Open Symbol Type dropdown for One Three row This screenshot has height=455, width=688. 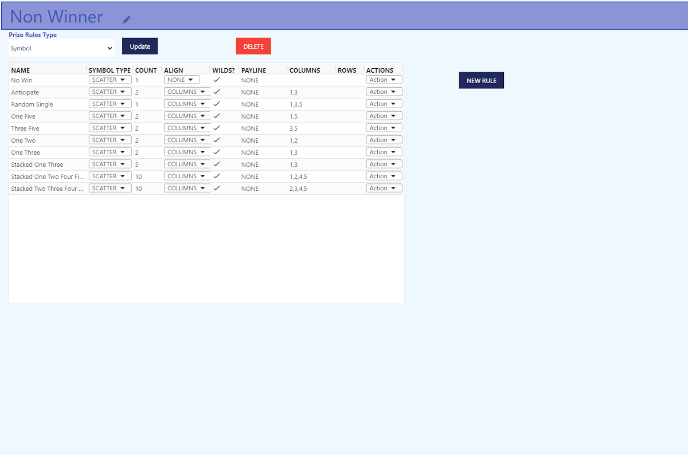[110, 152]
